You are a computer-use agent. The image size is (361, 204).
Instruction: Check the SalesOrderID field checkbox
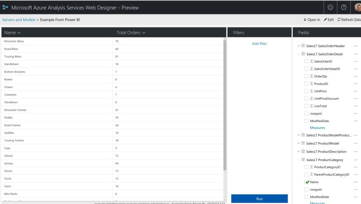[x=306, y=61]
